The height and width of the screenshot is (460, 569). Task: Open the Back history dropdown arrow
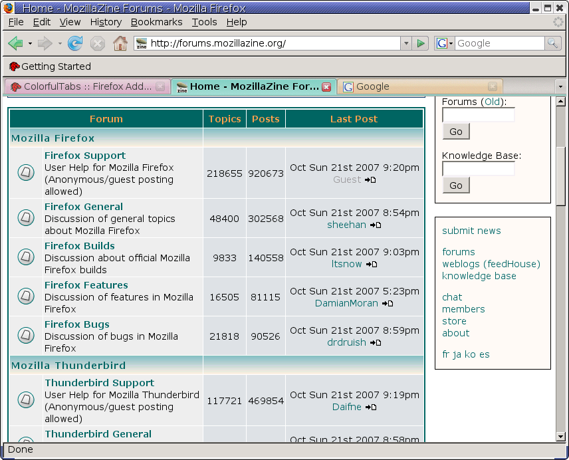click(x=30, y=44)
